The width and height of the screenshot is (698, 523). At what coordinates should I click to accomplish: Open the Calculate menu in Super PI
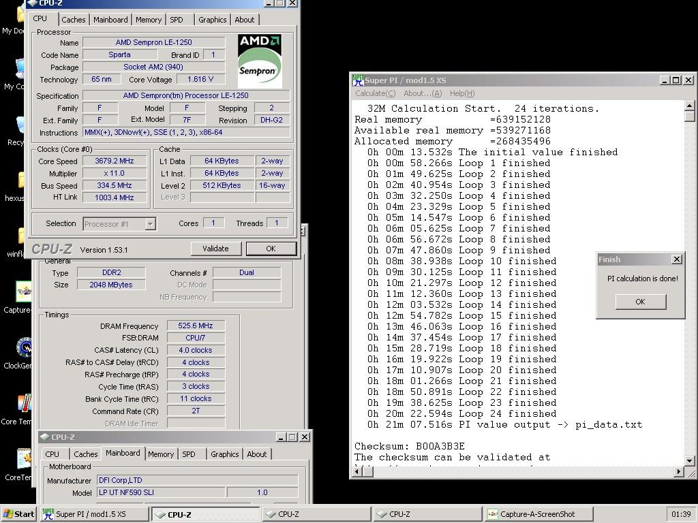tap(376, 93)
